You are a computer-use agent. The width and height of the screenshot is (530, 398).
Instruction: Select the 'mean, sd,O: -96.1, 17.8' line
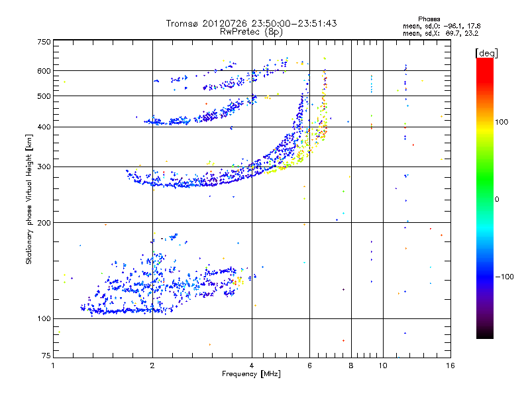(441, 26)
